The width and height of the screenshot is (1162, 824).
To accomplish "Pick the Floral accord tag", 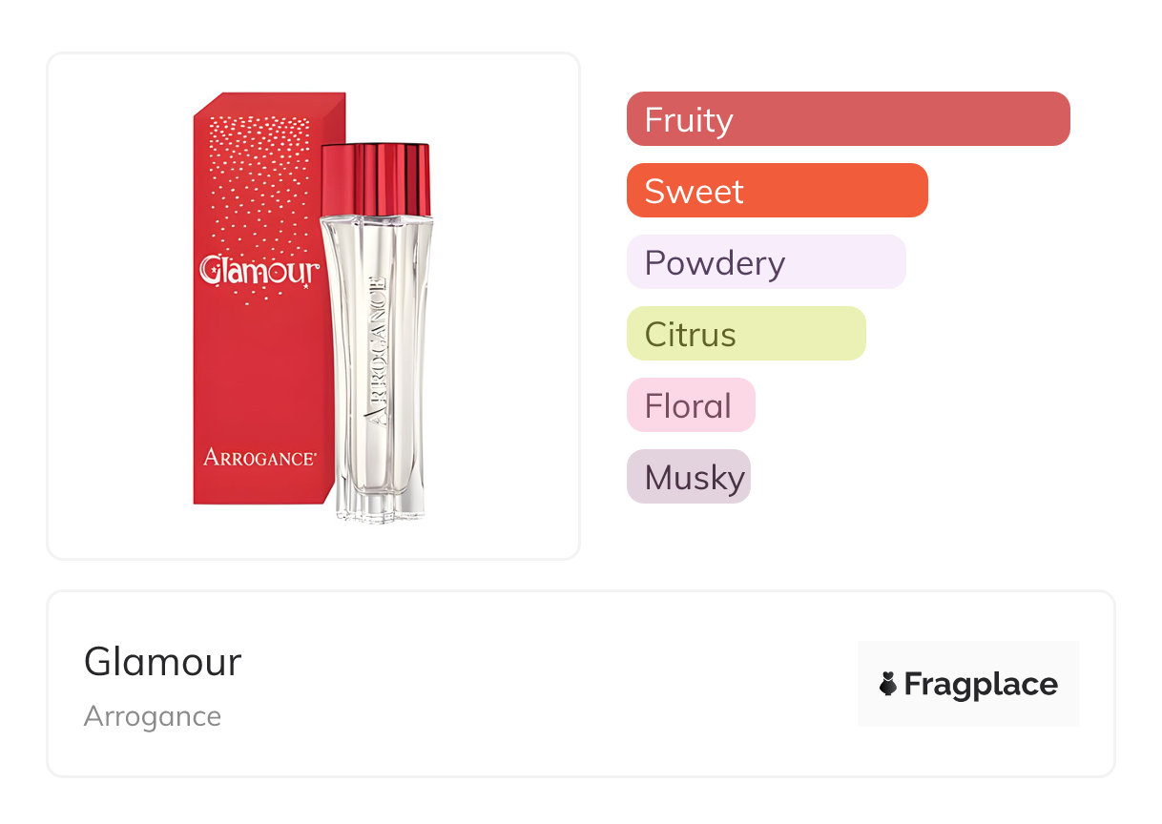I will point(690,405).
